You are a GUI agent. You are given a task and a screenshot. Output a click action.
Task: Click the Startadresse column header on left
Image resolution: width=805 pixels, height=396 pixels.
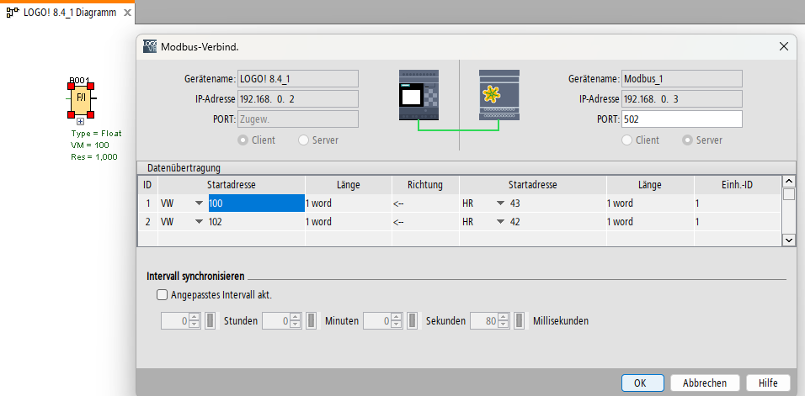coord(231,184)
